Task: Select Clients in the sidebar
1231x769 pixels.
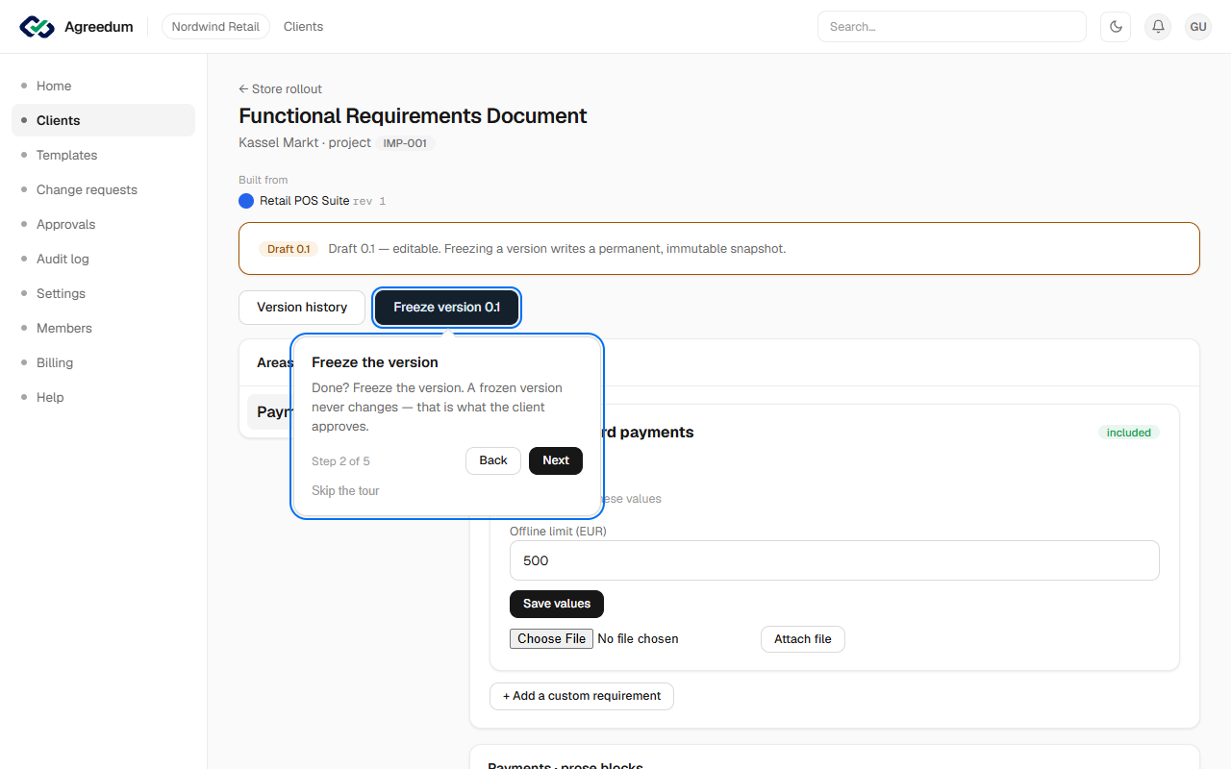Action: (x=103, y=120)
